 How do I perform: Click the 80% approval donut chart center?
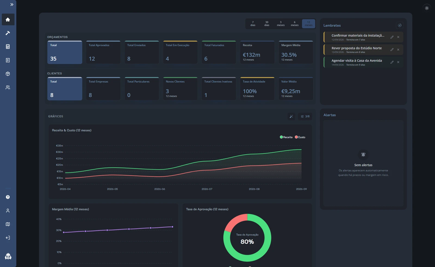247,238
